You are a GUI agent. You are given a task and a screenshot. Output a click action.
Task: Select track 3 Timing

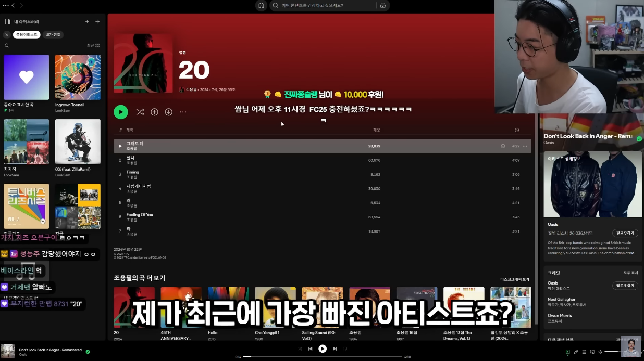(323, 174)
